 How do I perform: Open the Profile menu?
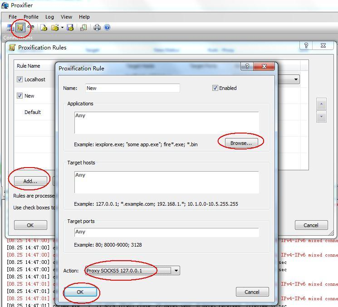(x=31, y=17)
